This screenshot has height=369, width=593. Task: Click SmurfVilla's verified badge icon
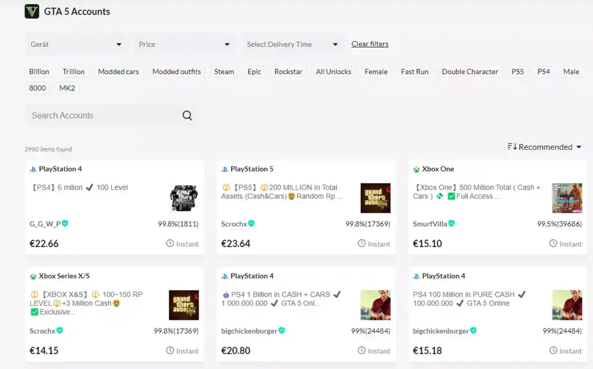point(452,224)
